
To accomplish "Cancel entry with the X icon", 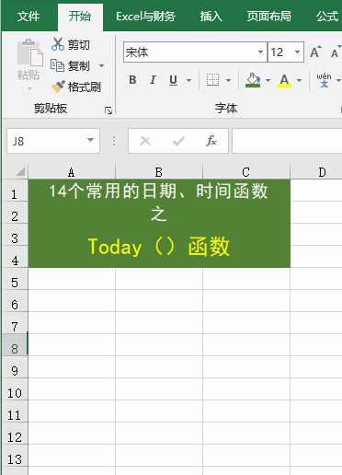I will click(145, 141).
